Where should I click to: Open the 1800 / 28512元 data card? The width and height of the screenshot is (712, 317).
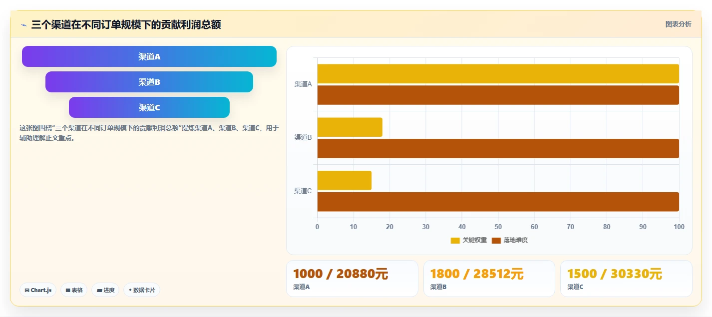click(x=489, y=279)
